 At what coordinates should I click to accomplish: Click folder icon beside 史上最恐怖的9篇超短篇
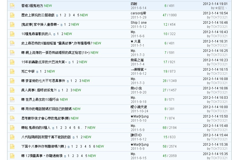click(x=12, y=43)
